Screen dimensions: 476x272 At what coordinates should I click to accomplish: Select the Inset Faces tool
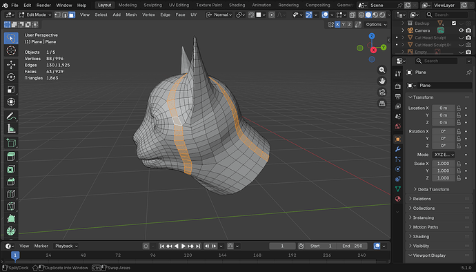(11, 169)
